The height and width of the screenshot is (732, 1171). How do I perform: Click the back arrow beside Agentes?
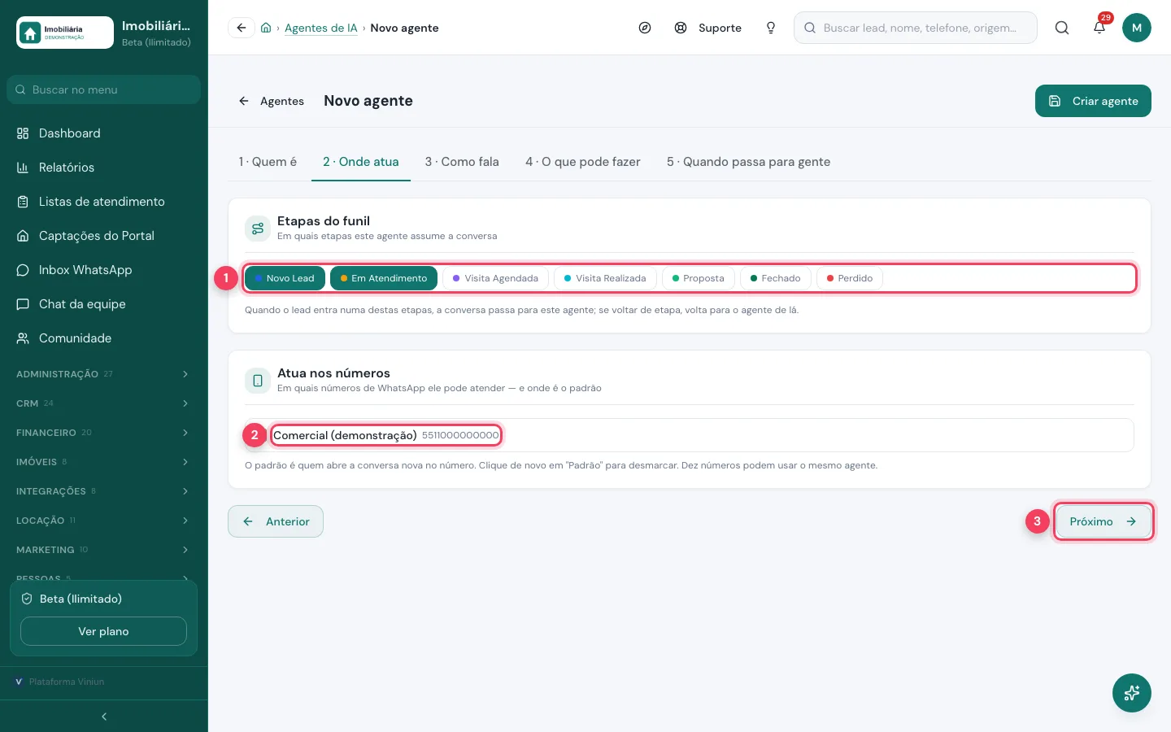(244, 101)
